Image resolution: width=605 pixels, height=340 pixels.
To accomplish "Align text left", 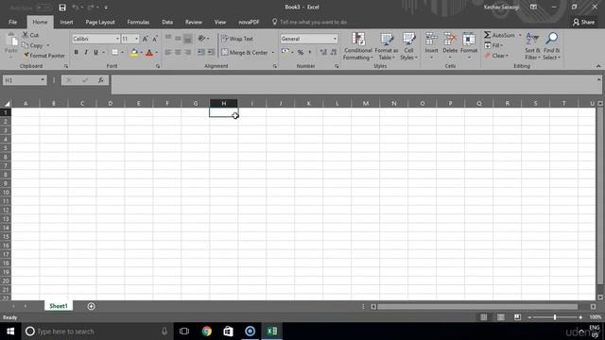I will pos(168,53).
